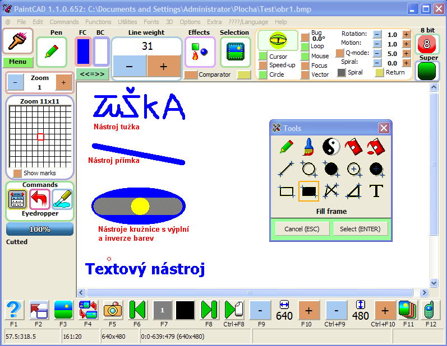Decrease Spiral value with minus
The height and width of the screenshot is (346, 447).
point(377,63)
